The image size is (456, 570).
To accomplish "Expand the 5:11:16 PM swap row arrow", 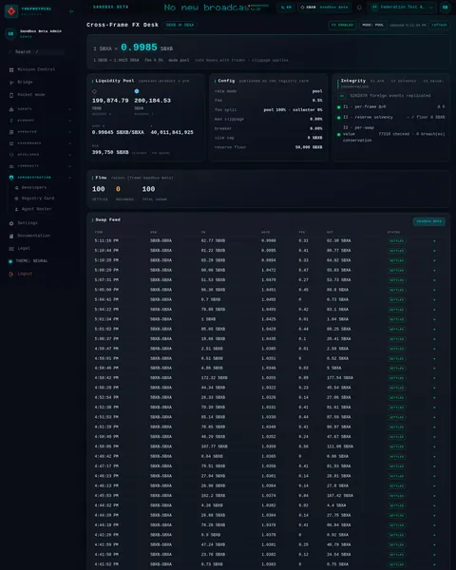I will tap(434, 241).
